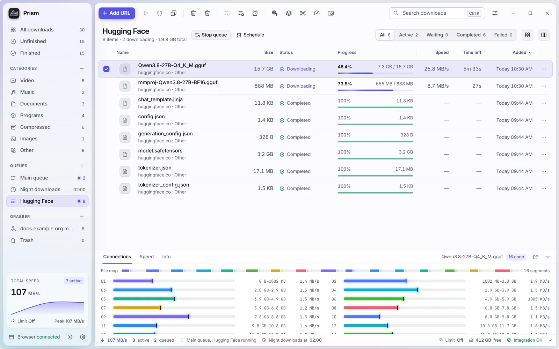
Task: Click connection 01 segment progress bar
Action: [174, 281]
